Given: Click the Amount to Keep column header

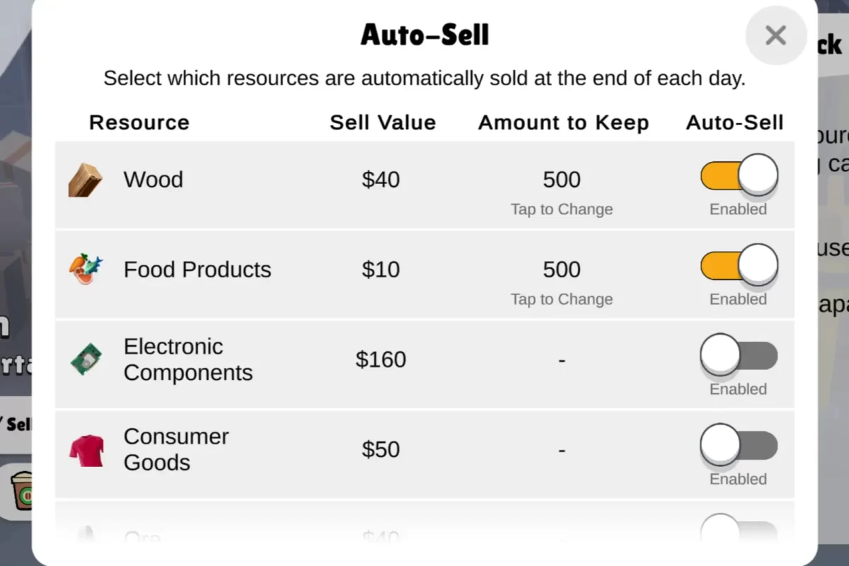Looking at the screenshot, I should tap(563, 122).
